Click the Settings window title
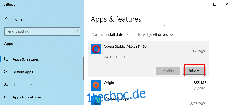 coord(9,4)
